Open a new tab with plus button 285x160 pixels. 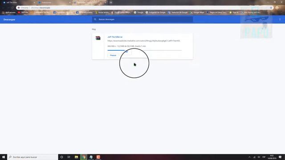click(x=111, y=3)
